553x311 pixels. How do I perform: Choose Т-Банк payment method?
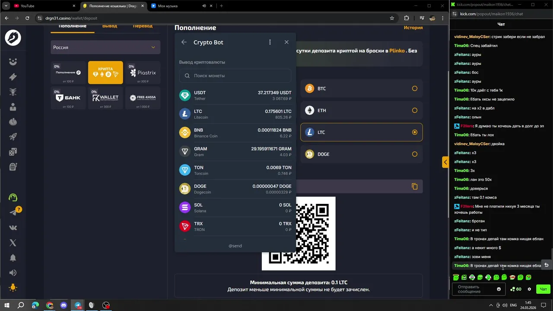68,98
